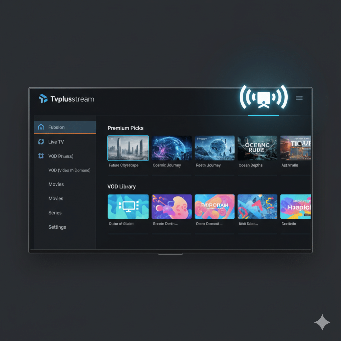
Task: Select the Future Cityscape thumbnail
Action: pos(128,148)
